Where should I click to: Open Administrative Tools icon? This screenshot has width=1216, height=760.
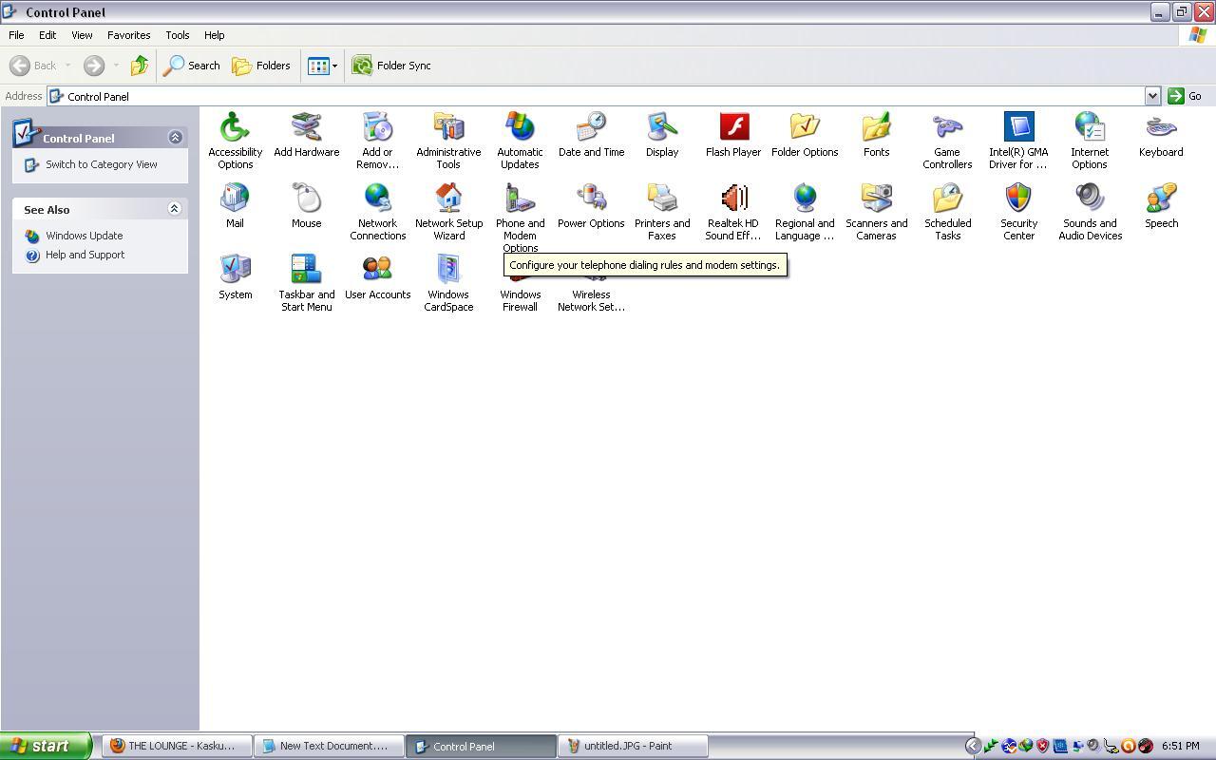[x=448, y=126]
